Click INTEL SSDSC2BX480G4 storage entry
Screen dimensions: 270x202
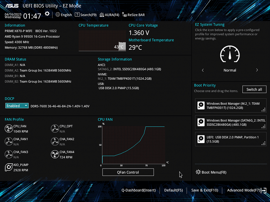click(129, 69)
